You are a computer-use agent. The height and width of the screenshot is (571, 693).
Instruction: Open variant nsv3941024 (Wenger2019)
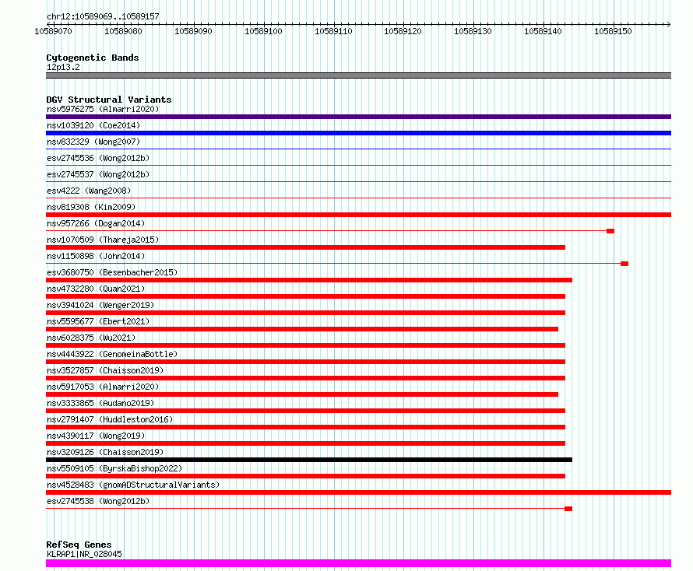100,305
